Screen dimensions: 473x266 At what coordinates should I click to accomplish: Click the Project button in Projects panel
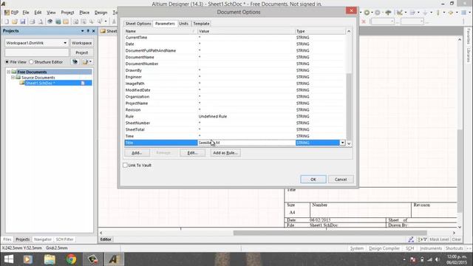click(81, 52)
